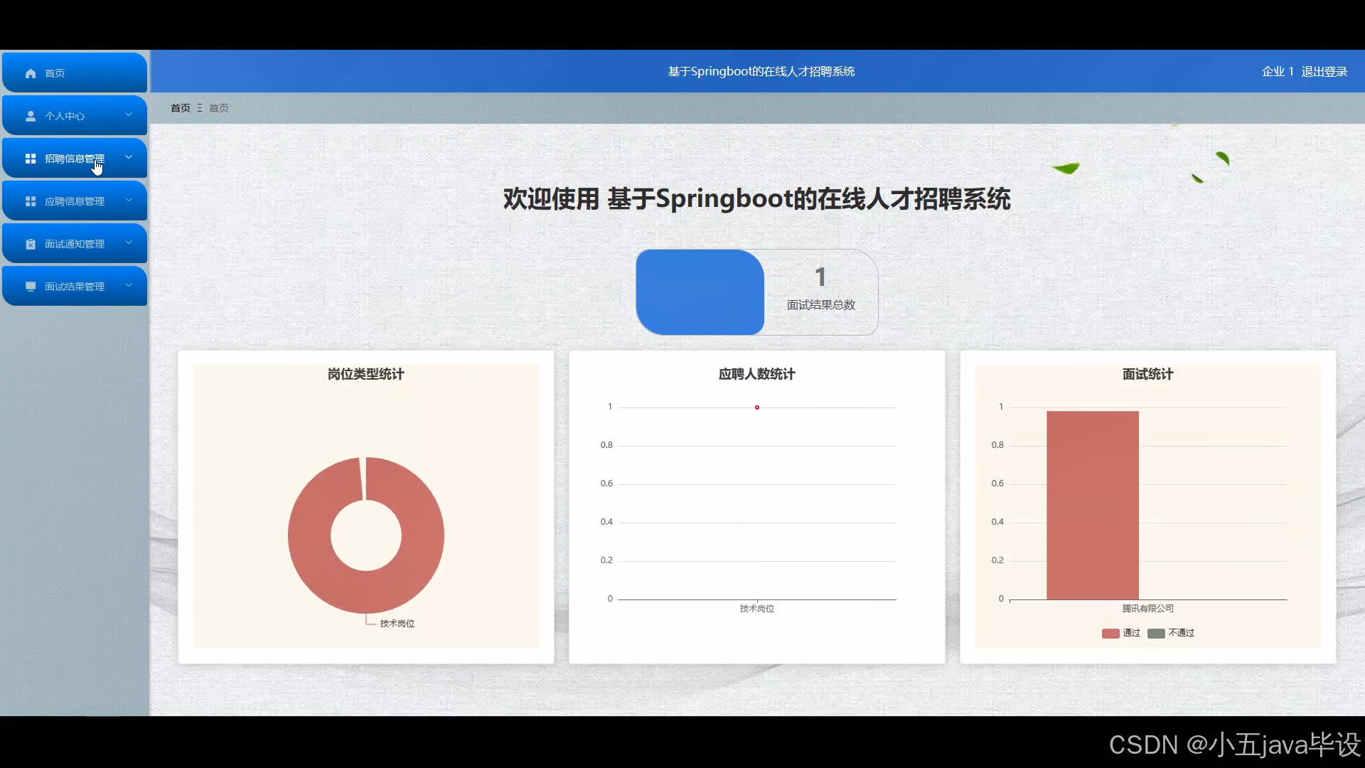
Task: Click the person icon for 个人中心
Action: coord(31,116)
